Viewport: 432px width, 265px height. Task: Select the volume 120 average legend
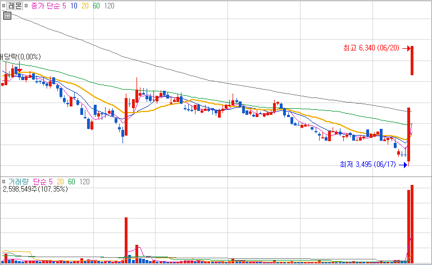point(85,182)
